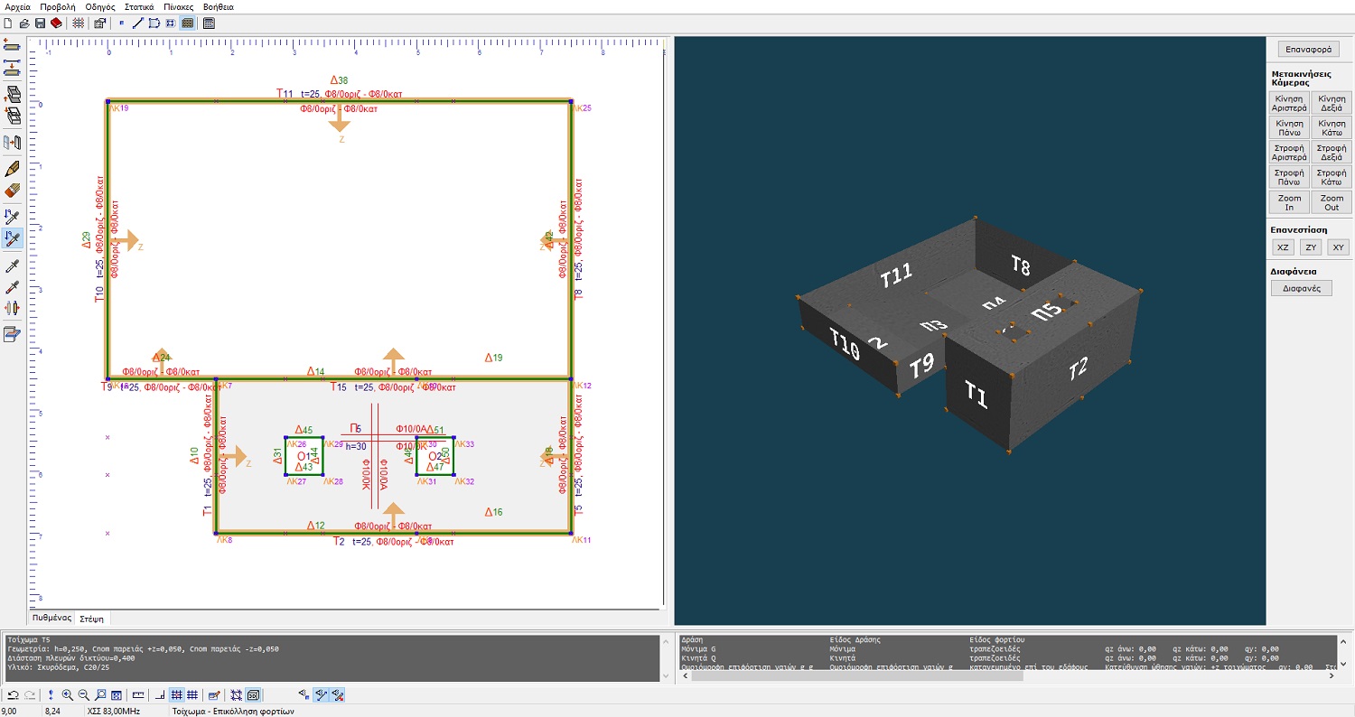
Task: Click the beam with plus sign icon
Action: (13, 46)
